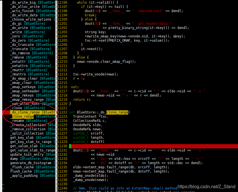
Task: Jump to update_hist_entry tag
Action: (33, 155)
